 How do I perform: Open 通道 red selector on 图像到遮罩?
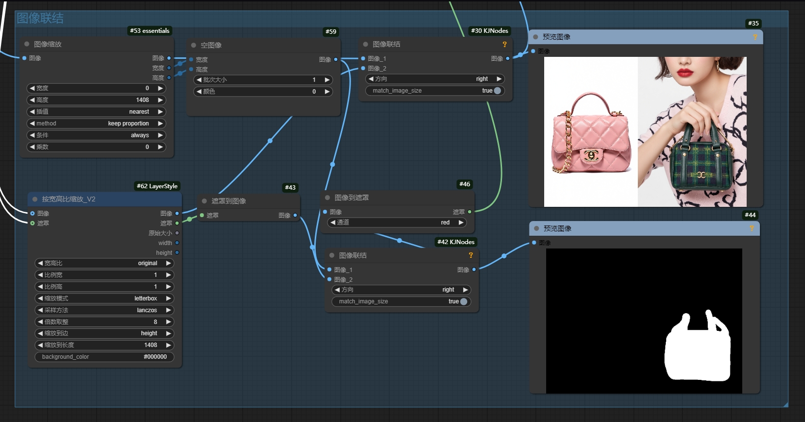(397, 223)
